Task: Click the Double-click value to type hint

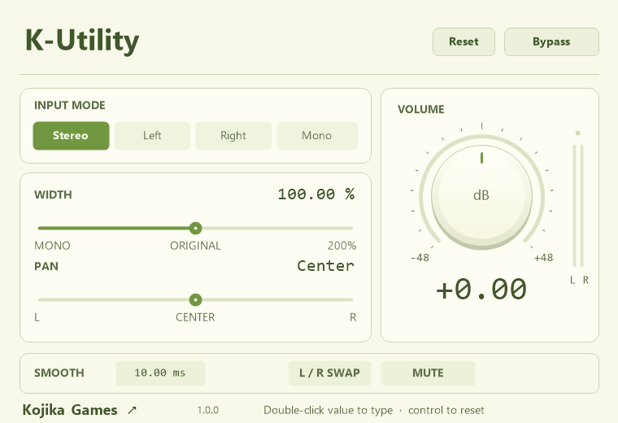Action: 329,410
